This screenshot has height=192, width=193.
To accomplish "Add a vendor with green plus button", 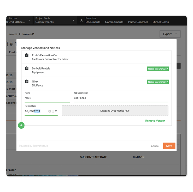I will pyautogui.click(x=21, y=125).
